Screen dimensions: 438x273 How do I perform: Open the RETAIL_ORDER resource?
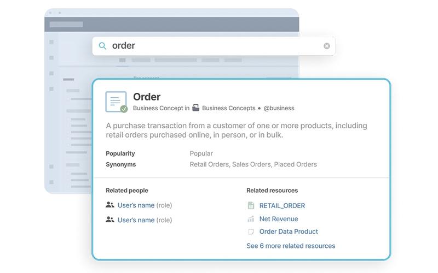(282, 206)
